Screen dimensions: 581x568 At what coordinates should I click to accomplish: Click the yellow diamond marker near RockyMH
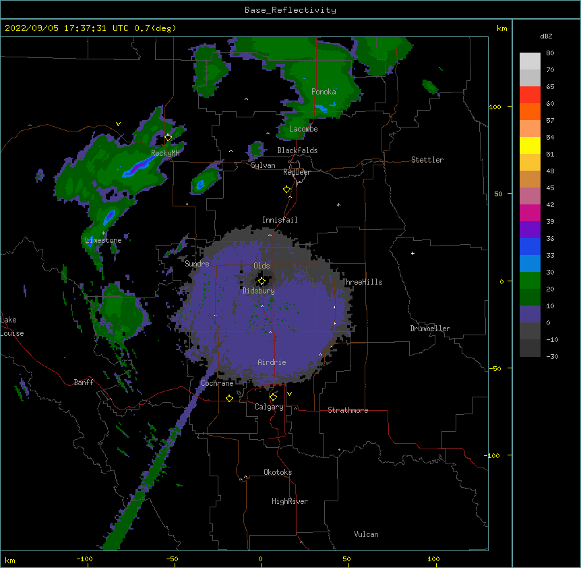click(x=168, y=138)
